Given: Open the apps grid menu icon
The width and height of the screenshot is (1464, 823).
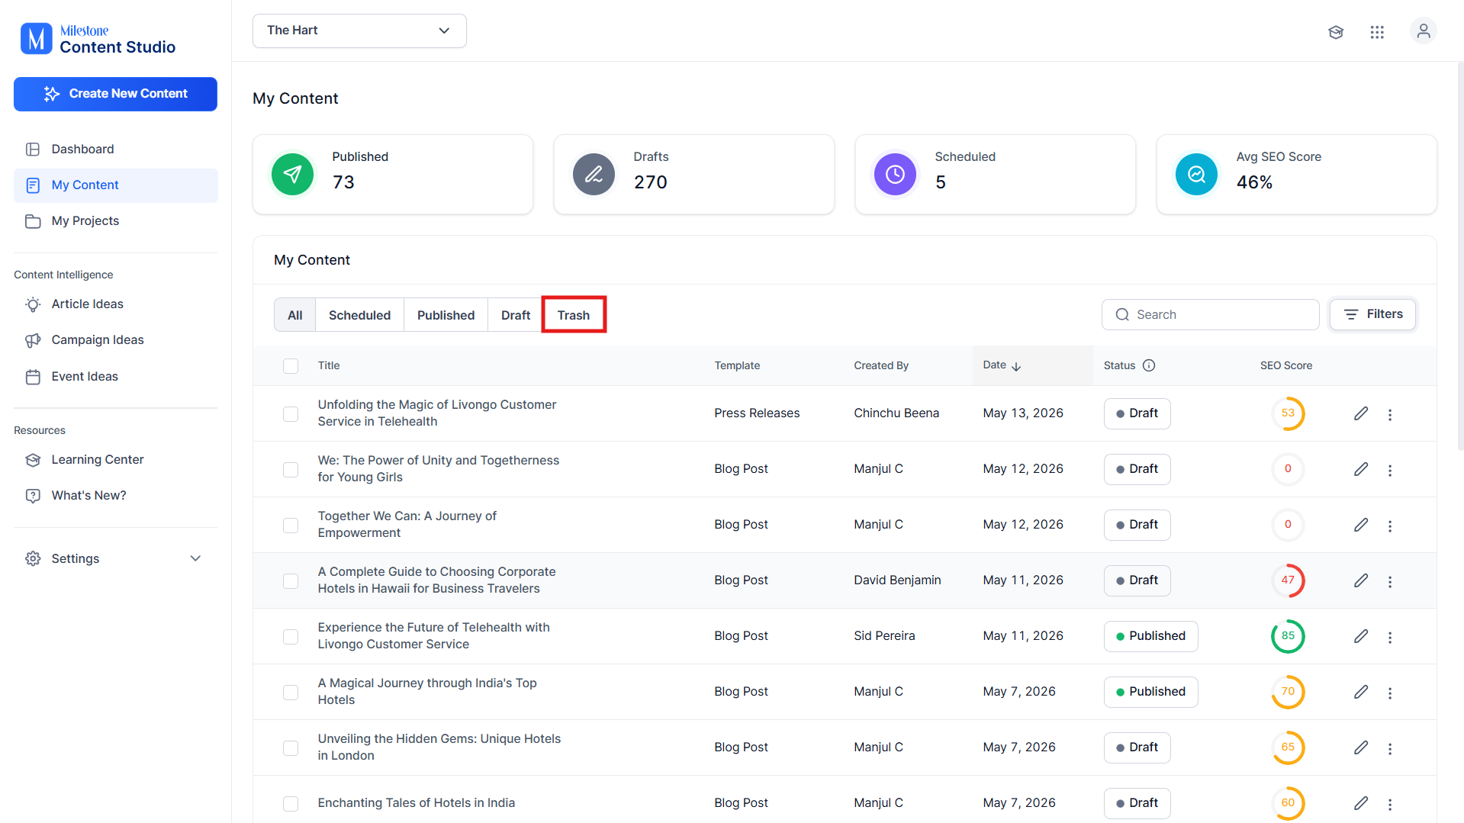Looking at the screenshot, I should (1377, 32).
